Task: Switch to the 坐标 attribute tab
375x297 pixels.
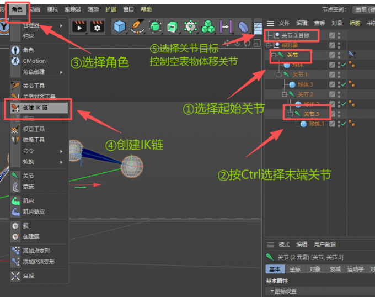Action: click(295, 269)
